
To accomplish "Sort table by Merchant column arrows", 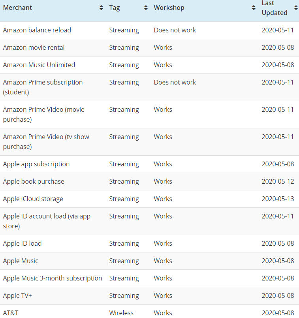I will 101,8.
